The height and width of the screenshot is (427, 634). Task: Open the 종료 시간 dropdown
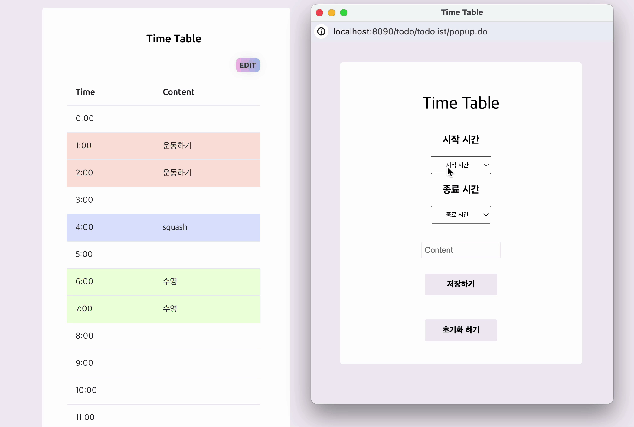click(x=460, y=215)
